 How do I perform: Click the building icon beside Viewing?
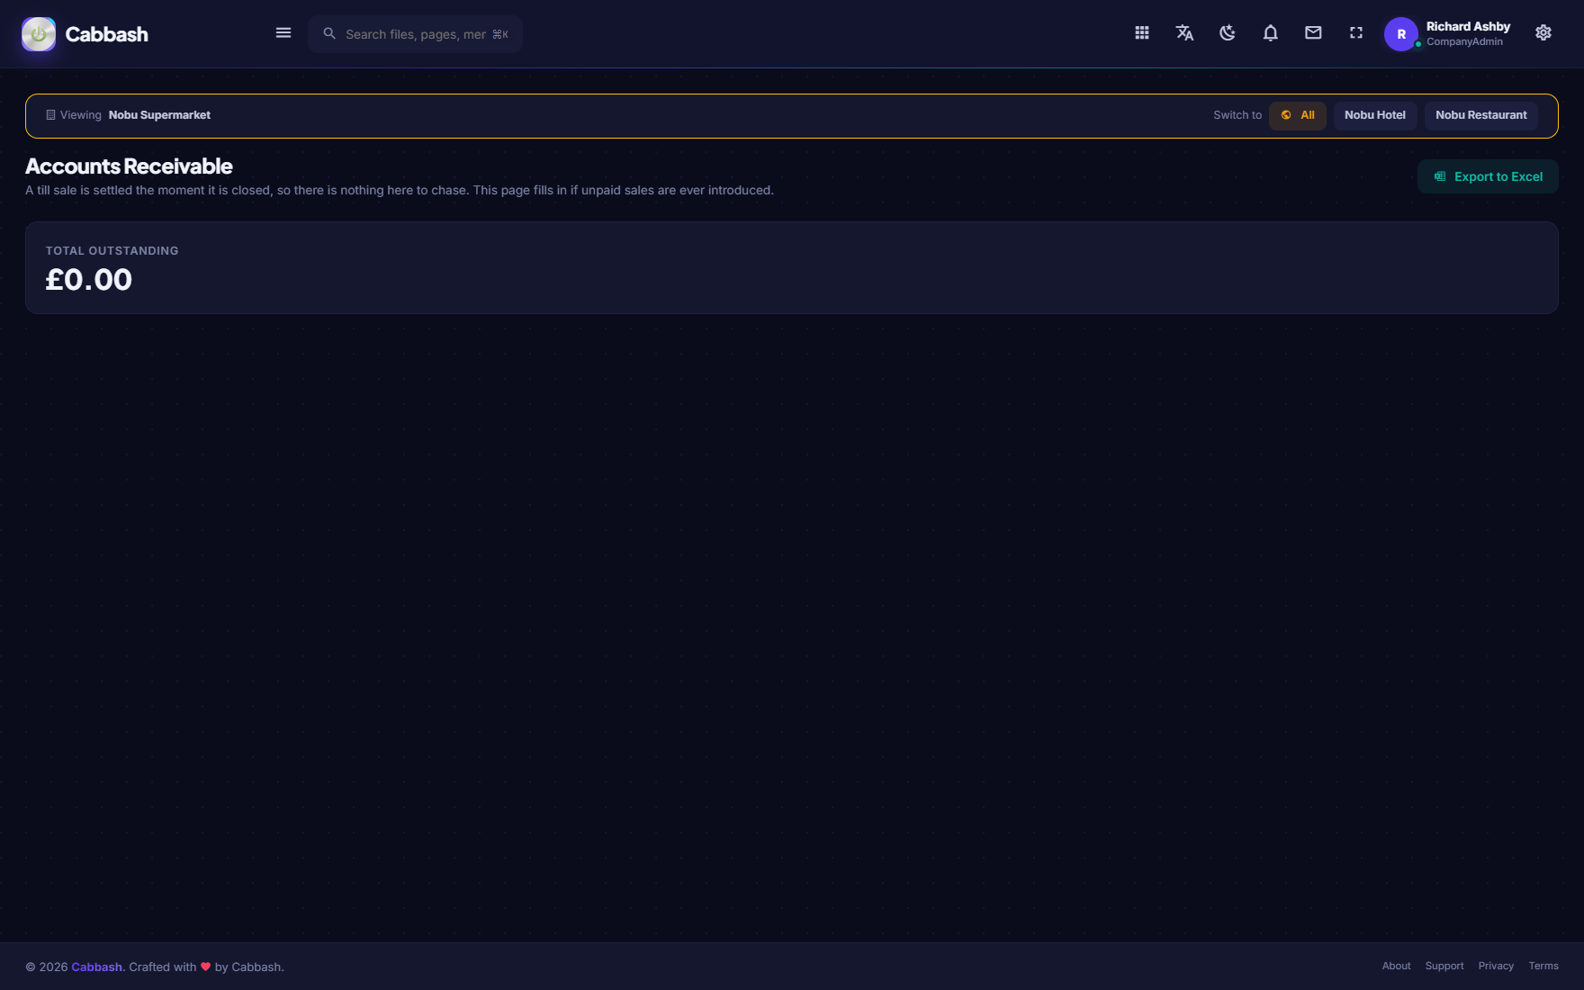[x=50, y=115]
